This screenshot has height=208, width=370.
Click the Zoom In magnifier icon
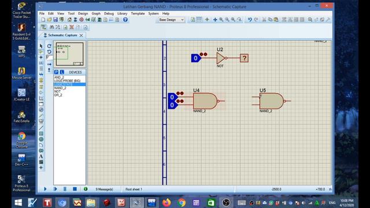tap(221, 20)
